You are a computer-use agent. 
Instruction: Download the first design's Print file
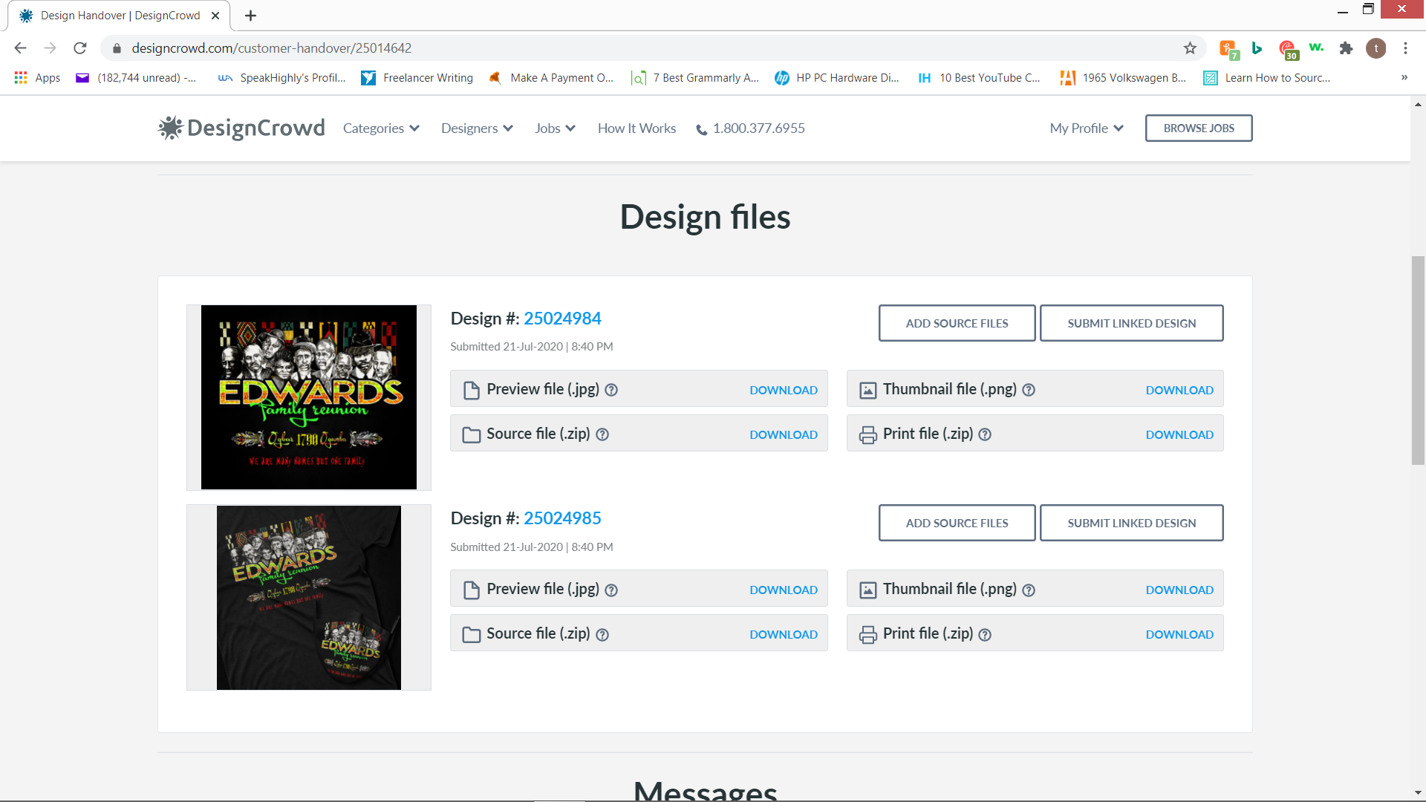click(x=1179, y=434)
